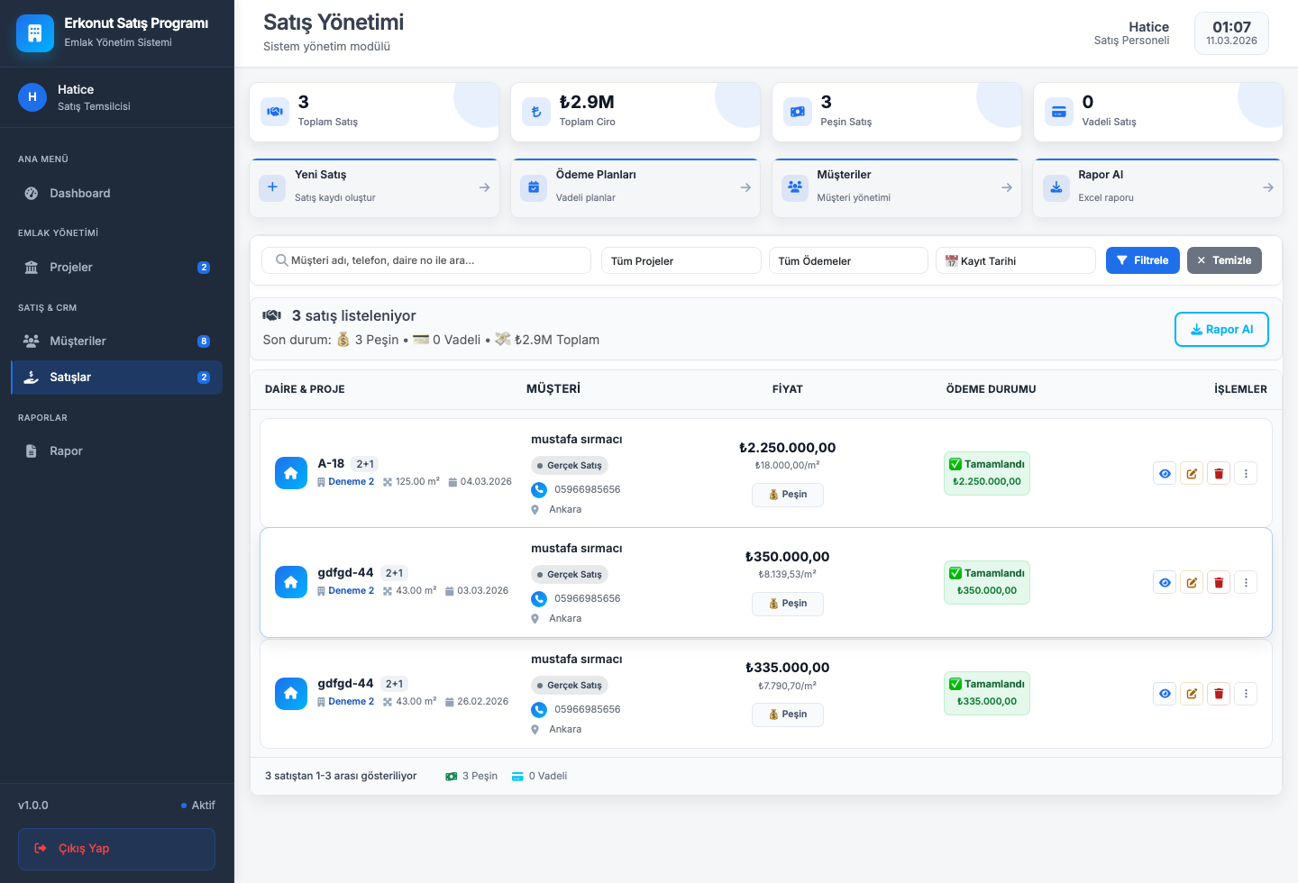
Task: View the ₺335.000,00 sale via eye icon
Action: 1165,694
